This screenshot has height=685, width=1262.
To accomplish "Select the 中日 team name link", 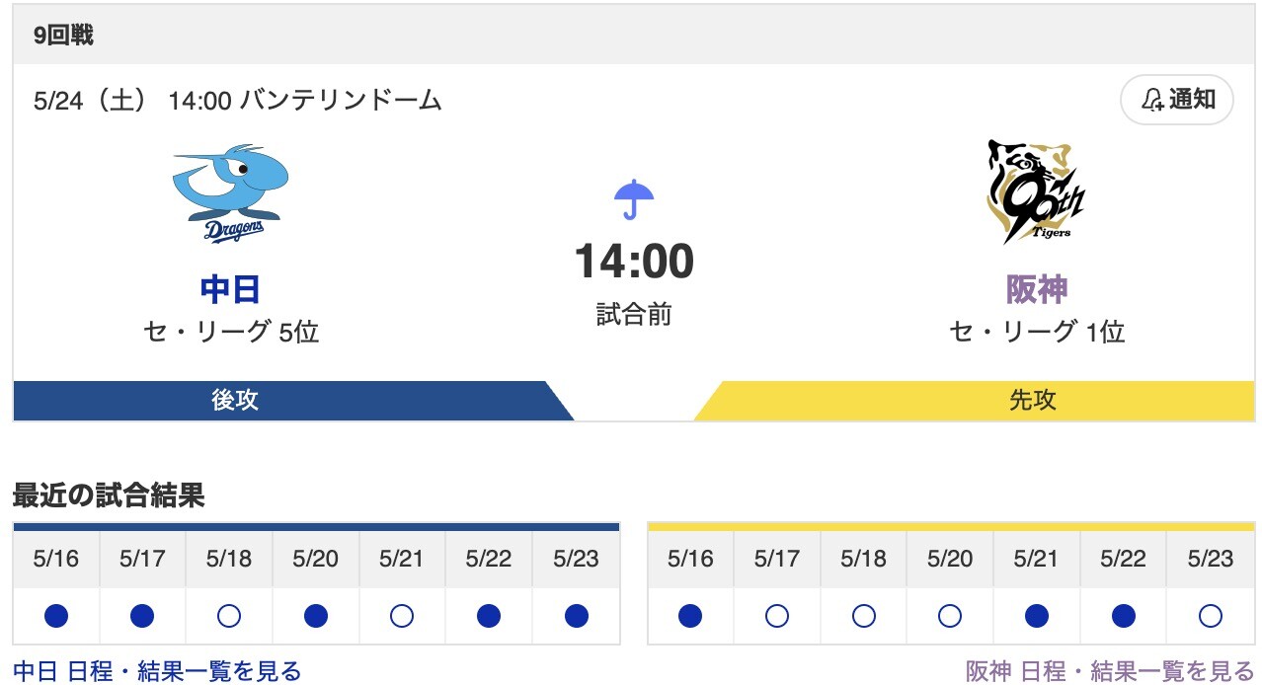I will 230,289.
